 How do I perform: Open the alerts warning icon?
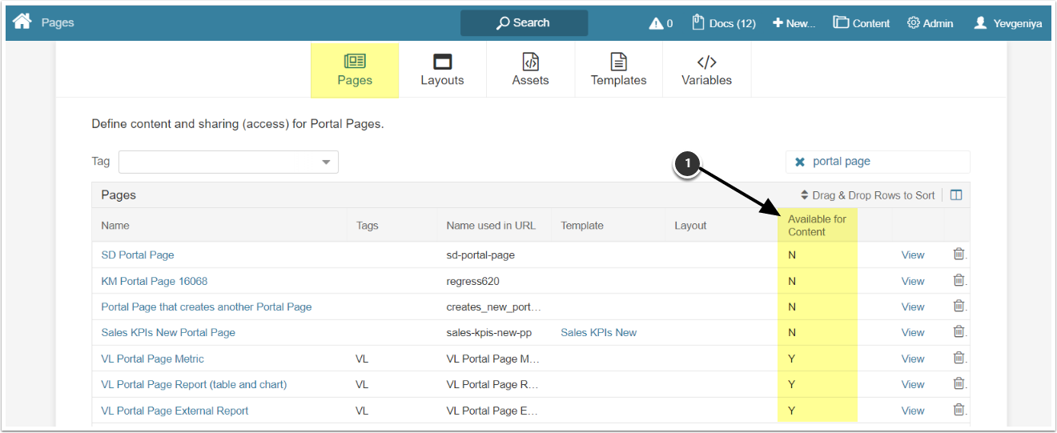pyautogui.click(x=656, y=23)
